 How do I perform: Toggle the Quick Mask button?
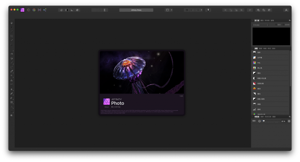167,10
